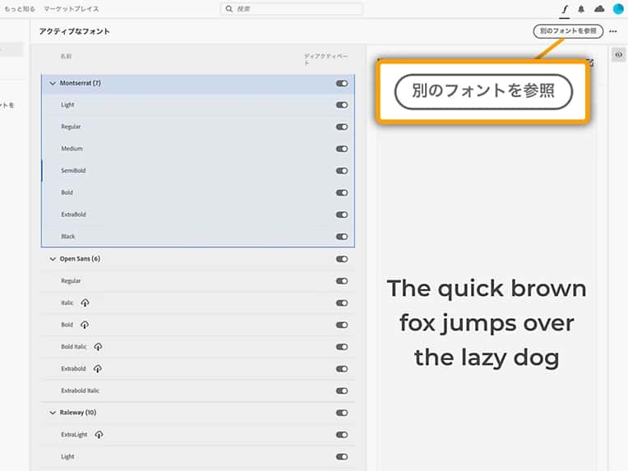628x471 pixels.
Task: Select the Montserrat ExtraBold font name
Action: pyautogui.click(x=73, y=215)
